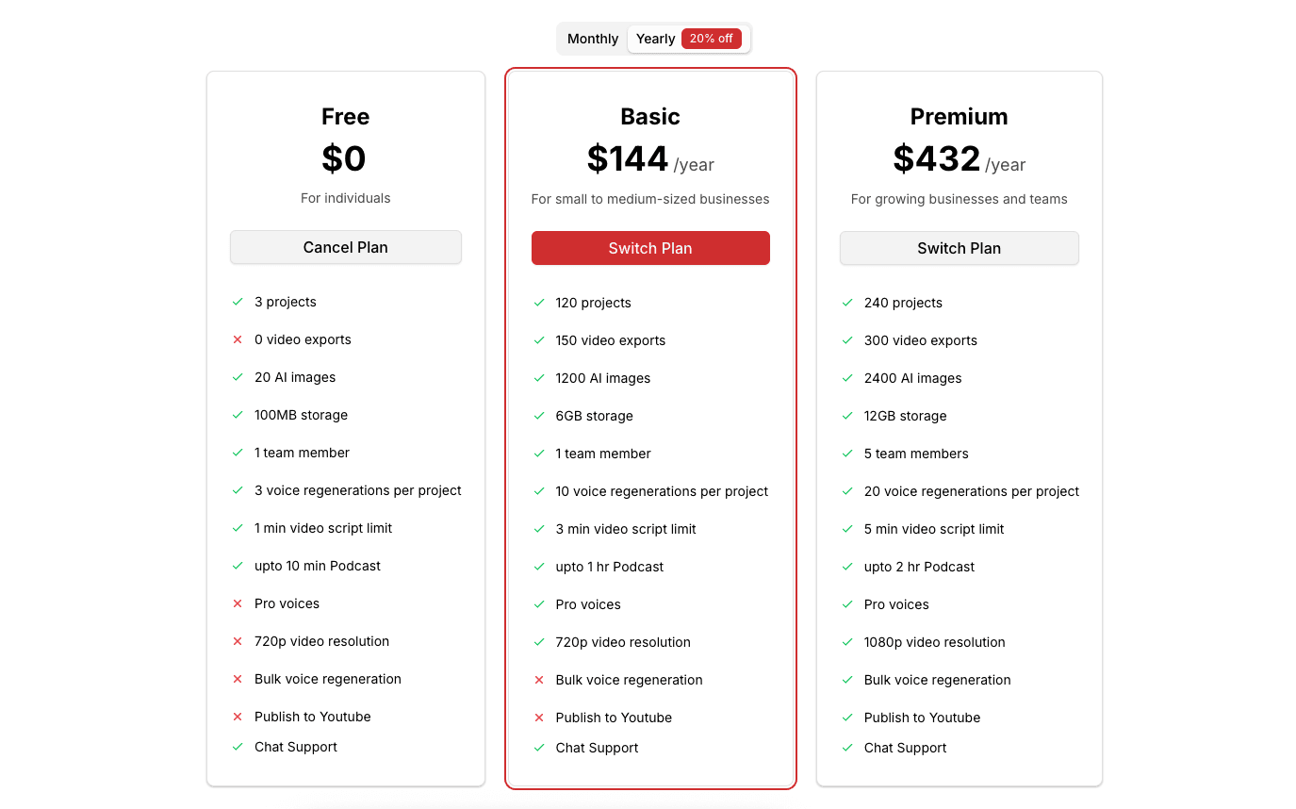The image size is (1296, 809).
Task: Click the 20% off badge
Action: tap(712, 39)
